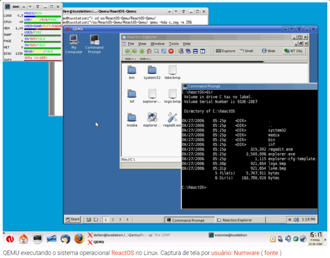Image resolution: width=330 pixels, height=258 pixels.
Task: Switch to ReactOS virtual desktop 3
Action: tap(120, 220)
